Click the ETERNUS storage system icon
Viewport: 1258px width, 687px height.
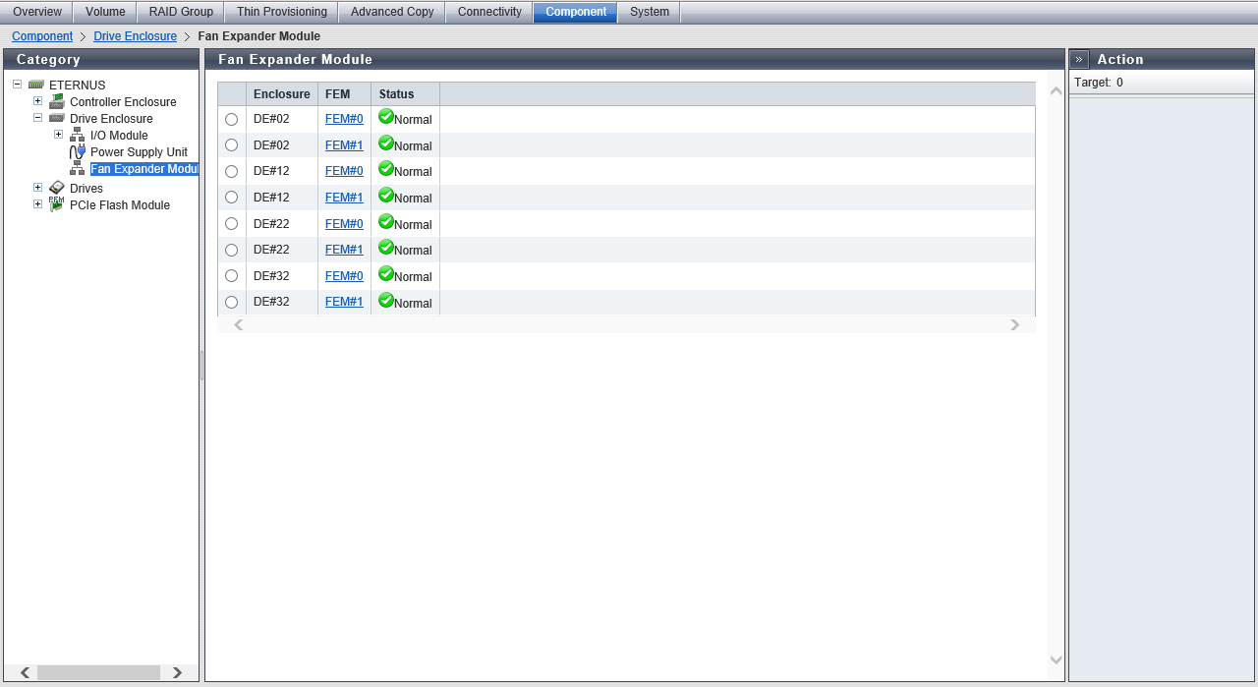[x=36, y=86]
